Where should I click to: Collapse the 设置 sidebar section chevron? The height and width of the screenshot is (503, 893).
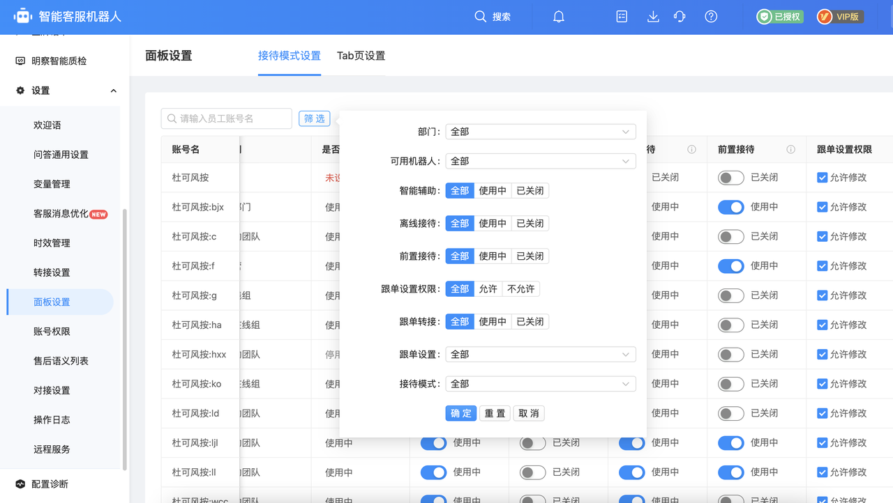[x=114, y=91]
